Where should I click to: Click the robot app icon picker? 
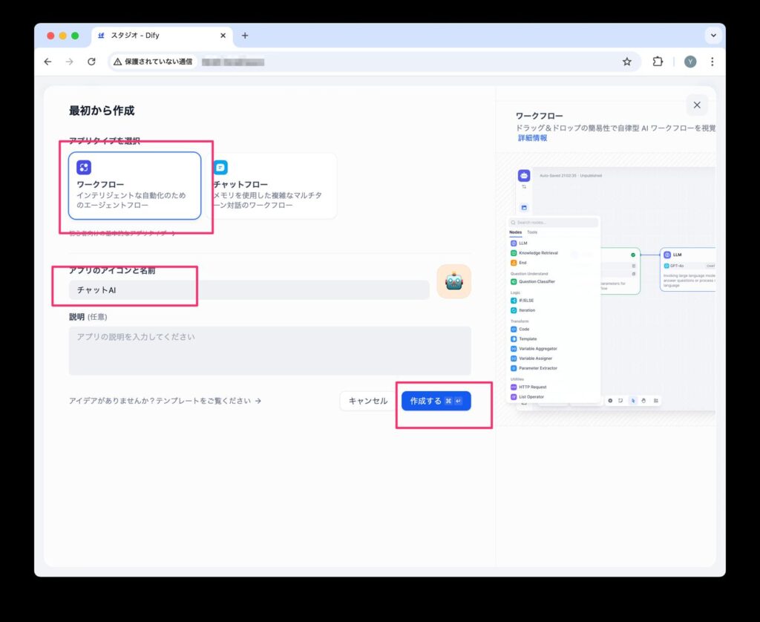point(453,281)
